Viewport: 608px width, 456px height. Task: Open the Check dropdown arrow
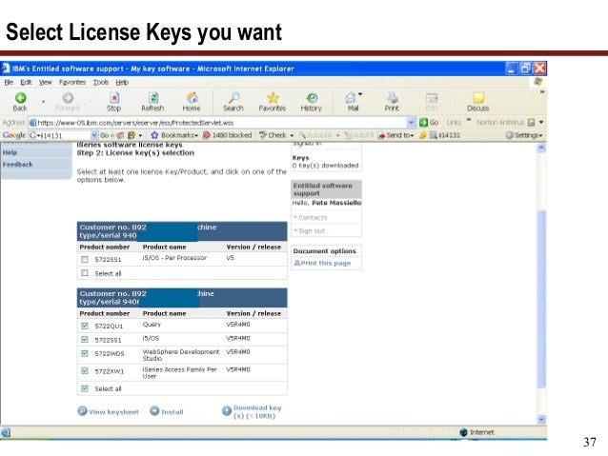[x=292, y=135]
